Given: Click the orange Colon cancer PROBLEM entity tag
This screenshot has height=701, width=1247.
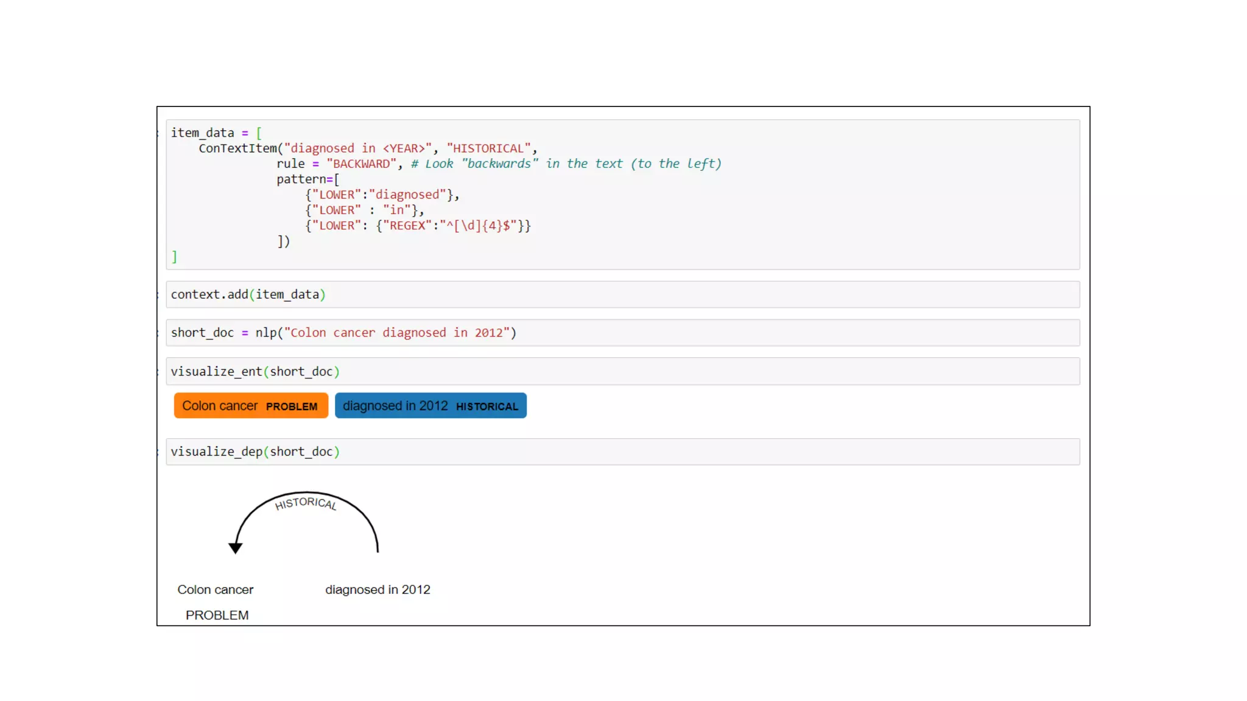Looking at the screenshot, I should [x=250, y=406].
